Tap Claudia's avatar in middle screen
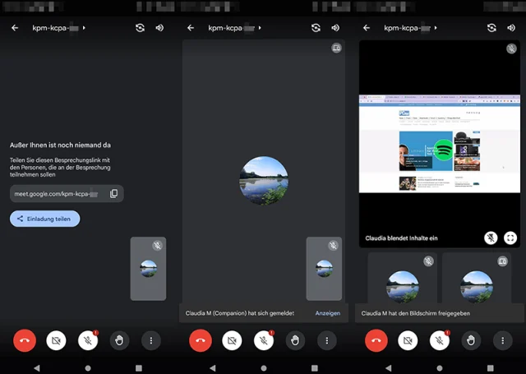Viewport: 526px width, 374px height. 264,181
